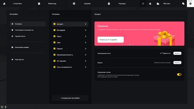The image size is (194, 109).
Task: Click the pyramid icon in top bar
Action: coord(150,4)
